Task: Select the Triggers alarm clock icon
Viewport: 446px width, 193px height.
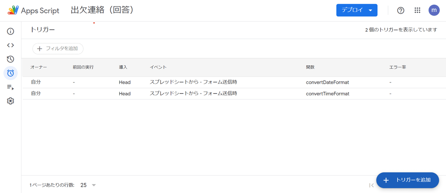Action: 10,73
